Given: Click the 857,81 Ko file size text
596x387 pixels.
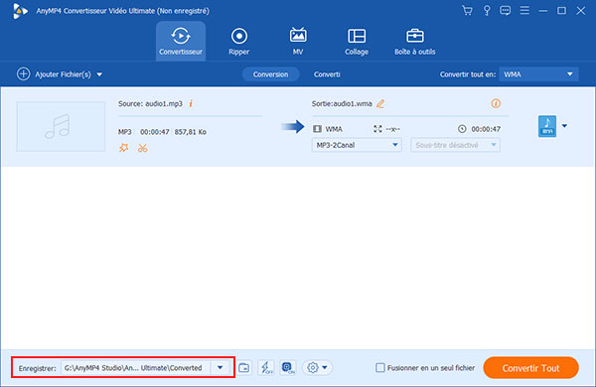Looking at the screenshot, I should click(191, 132).
